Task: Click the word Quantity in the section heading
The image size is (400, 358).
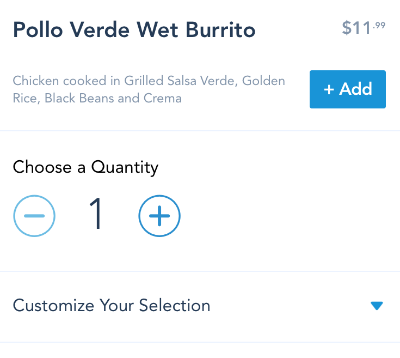Action: click(x=125, y=167)
